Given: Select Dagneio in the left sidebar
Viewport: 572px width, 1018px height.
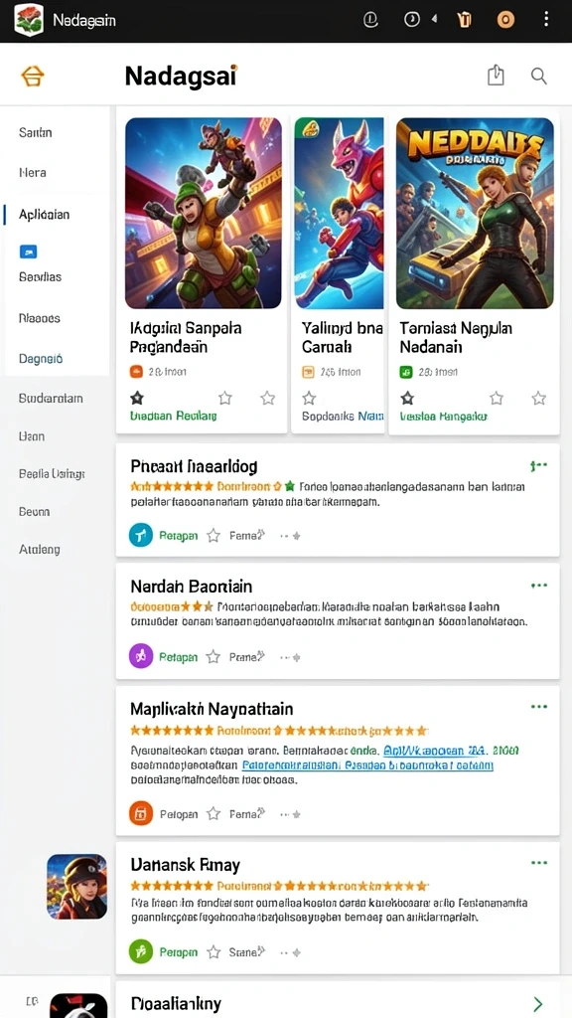Looking at the screenshot, I should [x=41, y=358].
